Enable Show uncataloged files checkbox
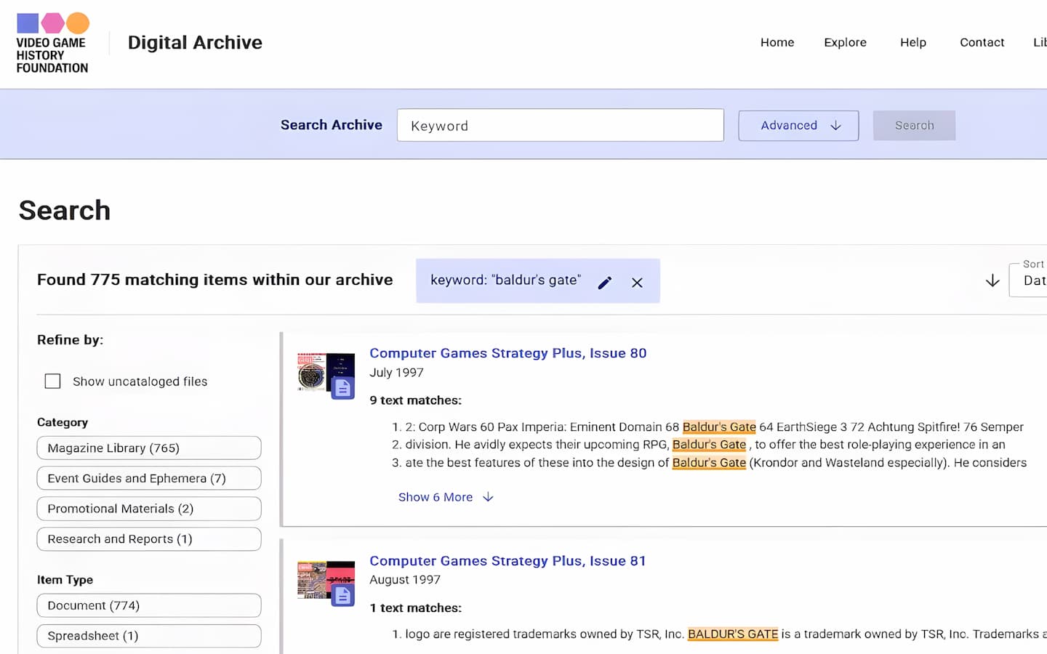1047x654 pixels. tap(53, 381)
